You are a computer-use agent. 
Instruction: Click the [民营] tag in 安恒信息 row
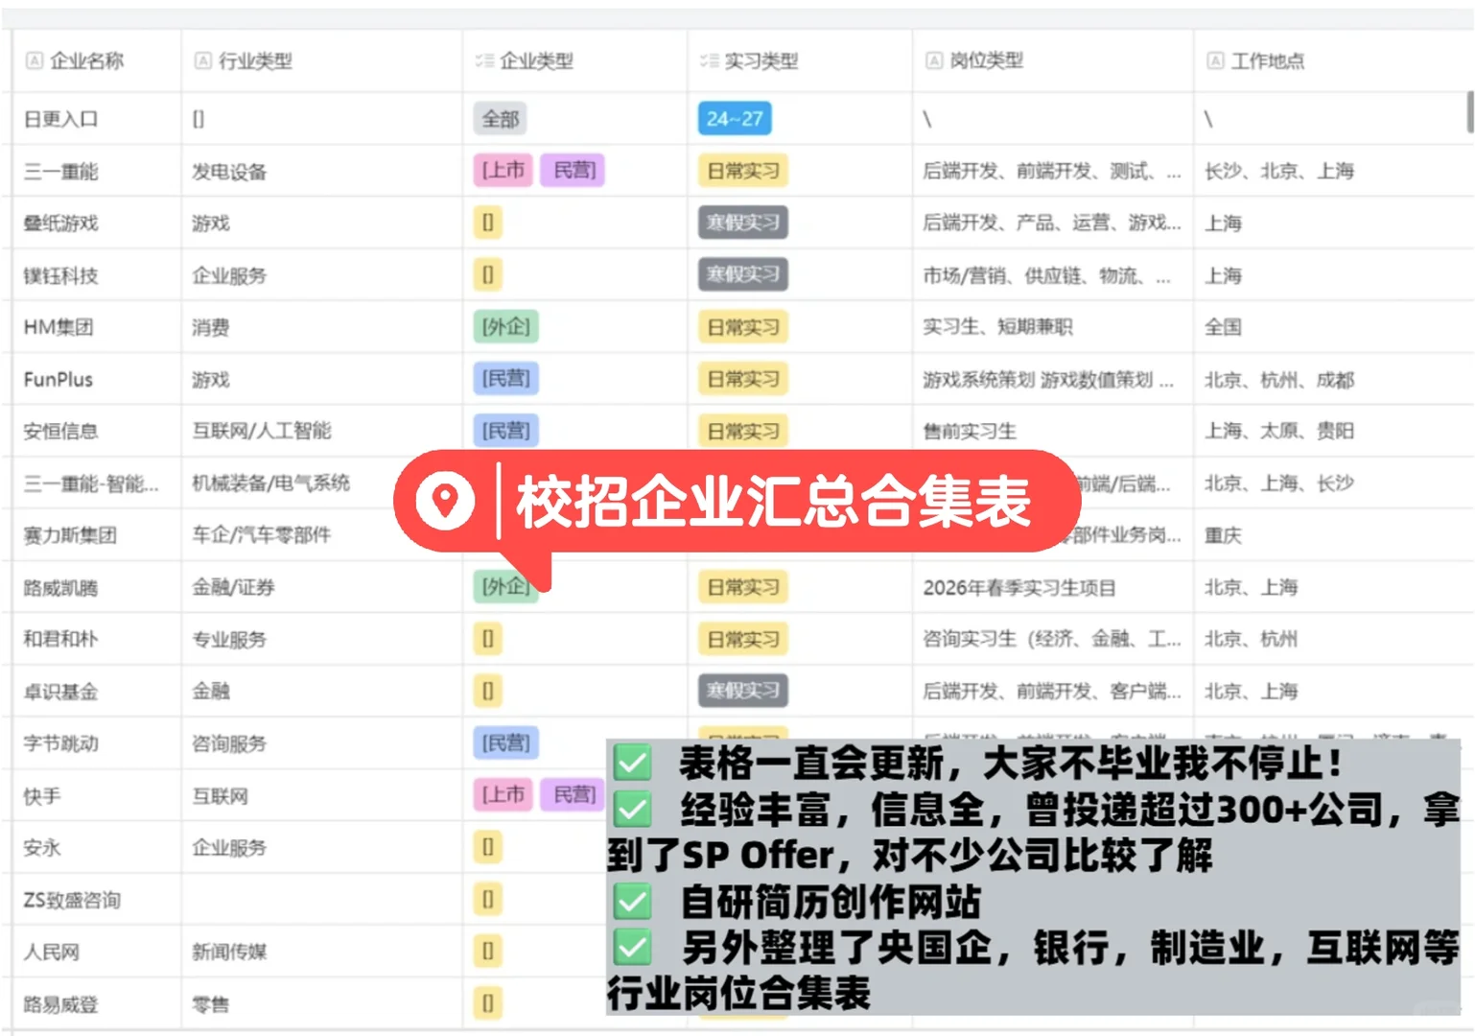pyautogui.click(x=505, y=430)
